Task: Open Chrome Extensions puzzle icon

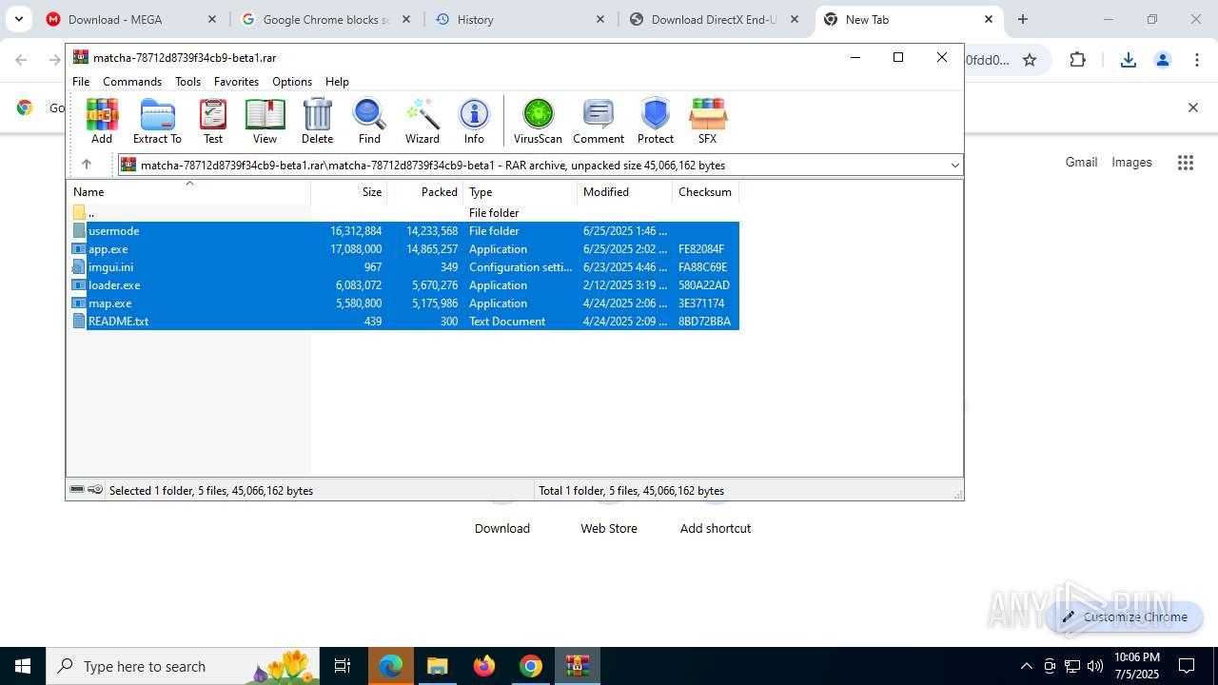Action: coord(1077,60)
